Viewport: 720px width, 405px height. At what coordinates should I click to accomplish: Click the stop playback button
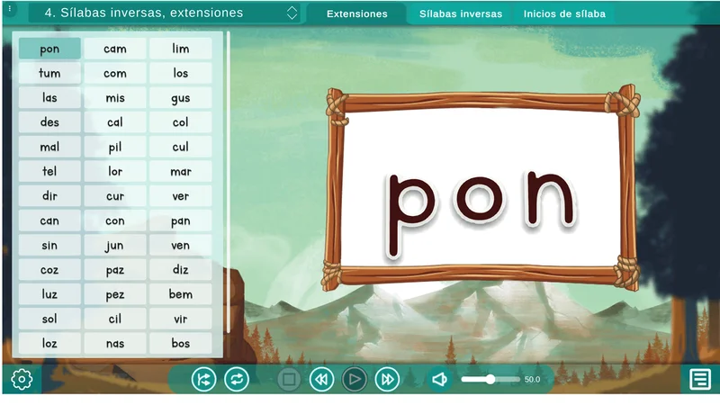coord(289,379)
